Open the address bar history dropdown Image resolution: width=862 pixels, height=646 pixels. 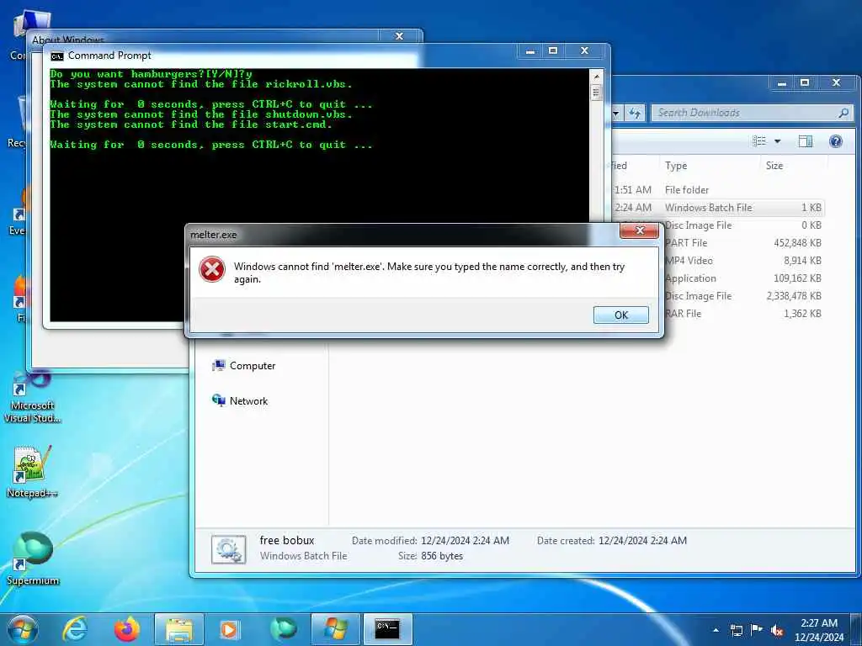click(x=616, y=114)
